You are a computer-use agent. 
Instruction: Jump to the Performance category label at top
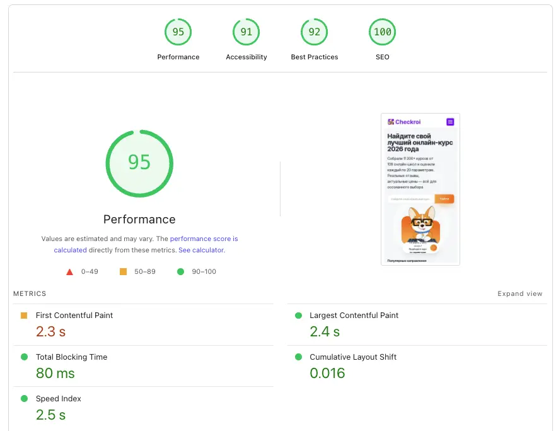[178, 57]
